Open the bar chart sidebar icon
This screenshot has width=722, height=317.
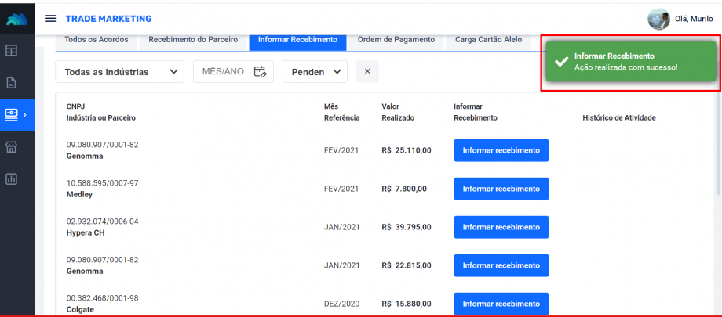[x=12, y=178]
